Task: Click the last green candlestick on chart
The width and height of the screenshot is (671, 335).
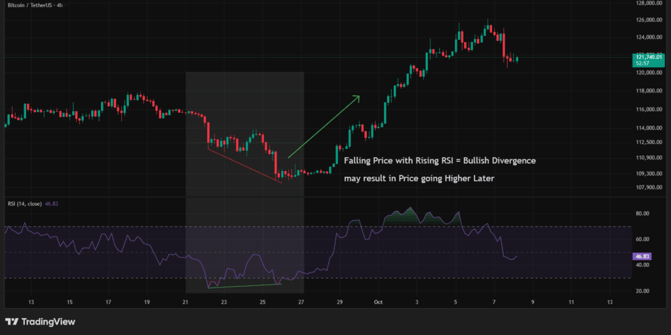Action: 518,60
